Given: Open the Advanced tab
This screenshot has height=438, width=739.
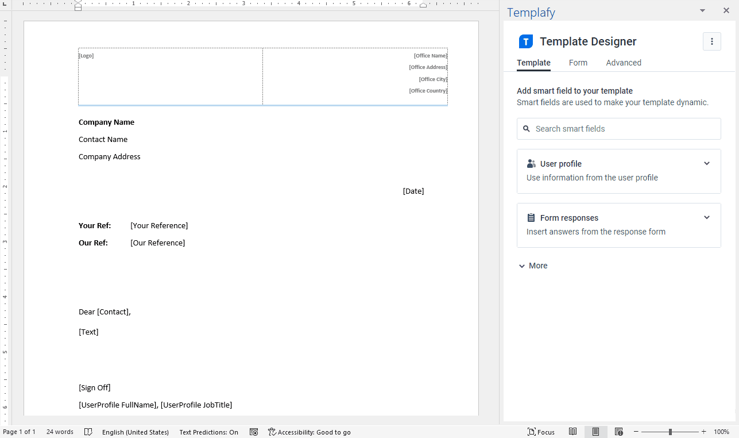Looking at the screenshot, I should point(624,63).
